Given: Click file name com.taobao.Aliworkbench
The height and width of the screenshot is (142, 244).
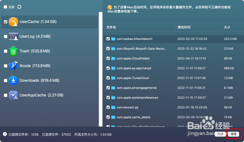Looking at the screenshot, I should click(x=135, y=39).
